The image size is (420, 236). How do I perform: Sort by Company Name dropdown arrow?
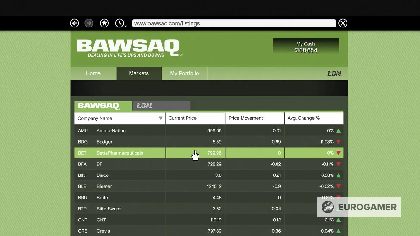tap(161, 118)
